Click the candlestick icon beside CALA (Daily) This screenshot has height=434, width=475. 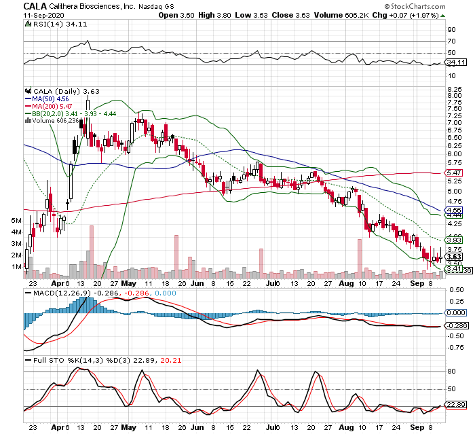28,91
